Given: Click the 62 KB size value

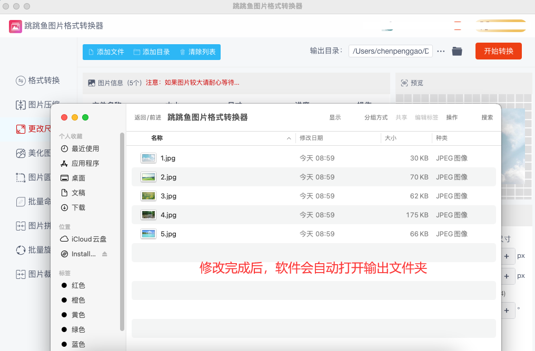Looking at the screenshot, I should [x=419, y=196].
